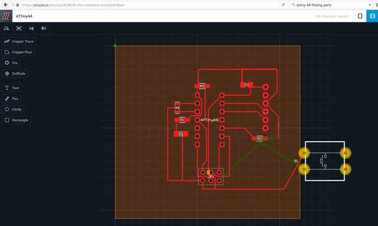Click the green origin marker at board corner
Viewport: 378px width, 226px height.
point(115,45)
